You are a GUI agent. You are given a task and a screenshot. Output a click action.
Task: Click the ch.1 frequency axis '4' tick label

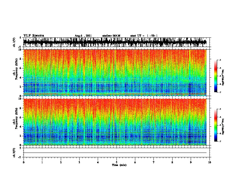coord(21,78)
